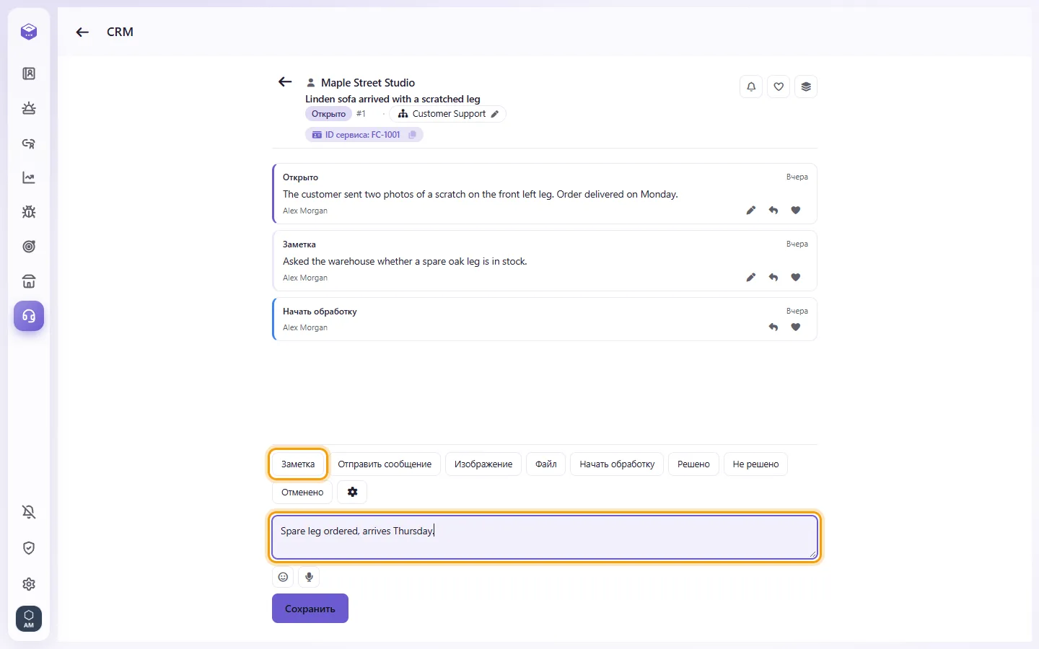Image resolution: width=1039 pixels, height=649 pixels.
Task: Mark the ticket as 'Не решено'
Action: coord(755,464)
